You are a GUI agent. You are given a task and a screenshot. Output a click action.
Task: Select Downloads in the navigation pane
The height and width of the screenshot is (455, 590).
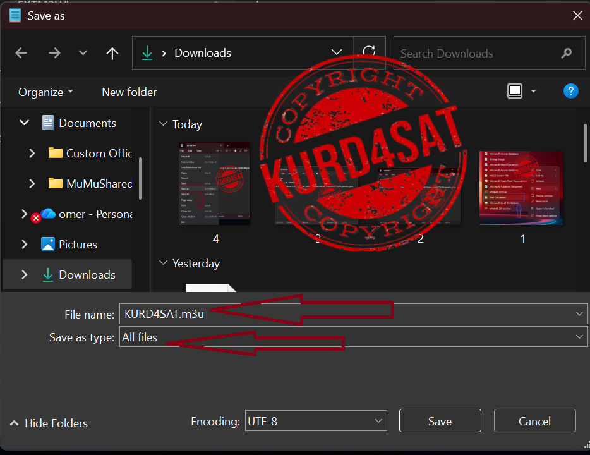87,275
